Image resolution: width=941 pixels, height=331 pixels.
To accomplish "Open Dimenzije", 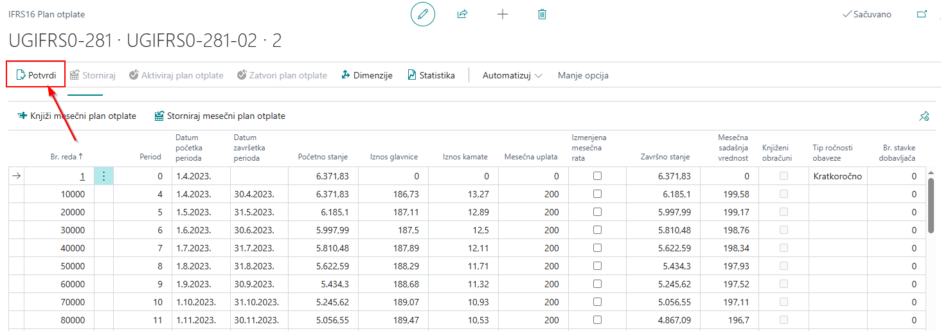I will tap(366, 75).
